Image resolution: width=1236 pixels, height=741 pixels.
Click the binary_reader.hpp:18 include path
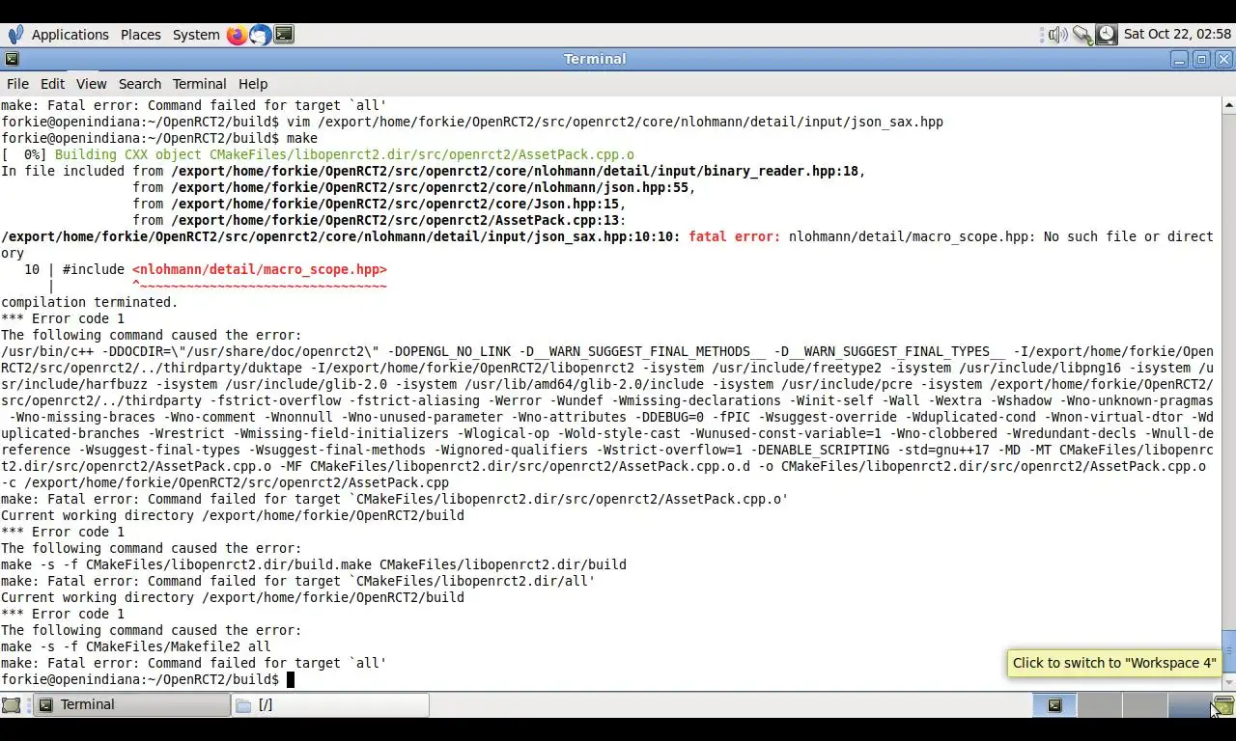515,171
